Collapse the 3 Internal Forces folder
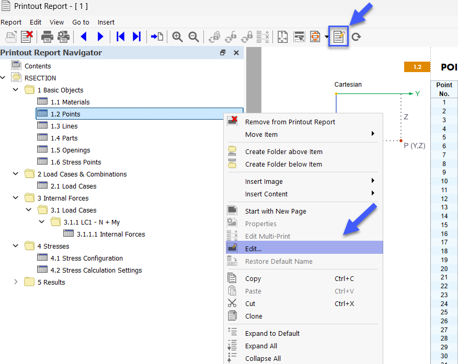The image size is (458, 364). coord(16,197)
